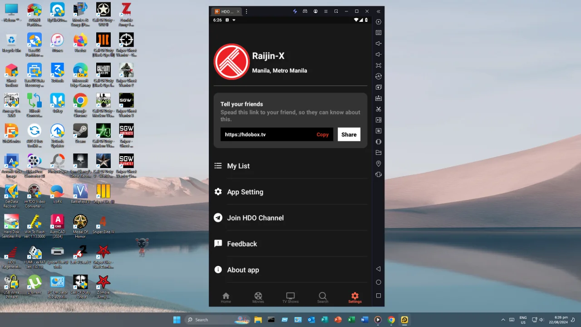Select Left 4 Dead 2 desktop shortcut
Screen dimensions: 581x327
[x=80, y=255]
